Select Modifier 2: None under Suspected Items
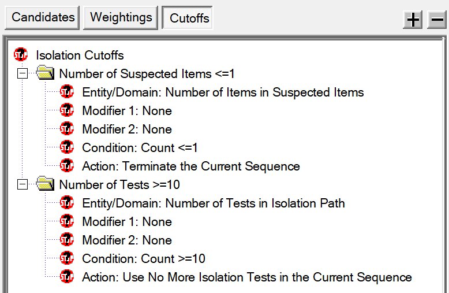Image resolution: width=449 pixels, height=293 pixels. click(x=127, y=129)
